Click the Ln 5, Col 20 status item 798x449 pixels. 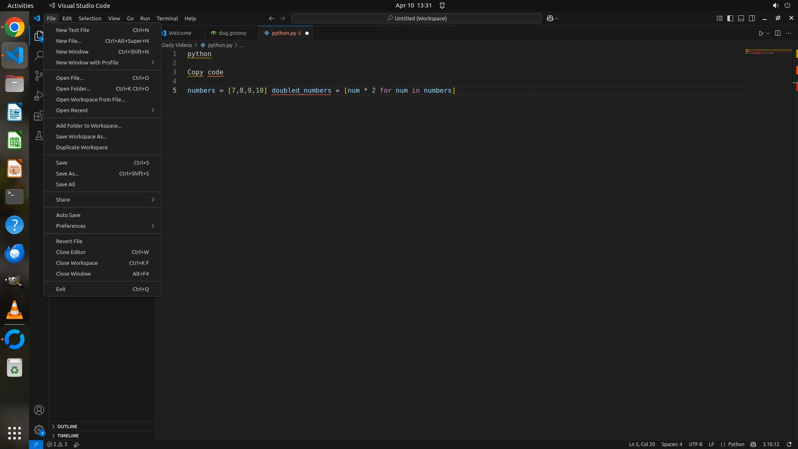pos(641,444)
